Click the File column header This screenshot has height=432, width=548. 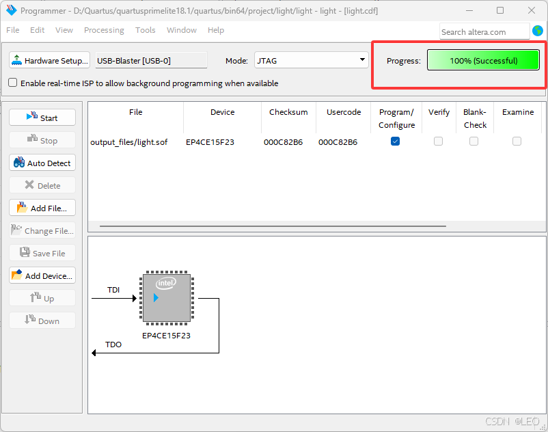[x=135, y=118]
